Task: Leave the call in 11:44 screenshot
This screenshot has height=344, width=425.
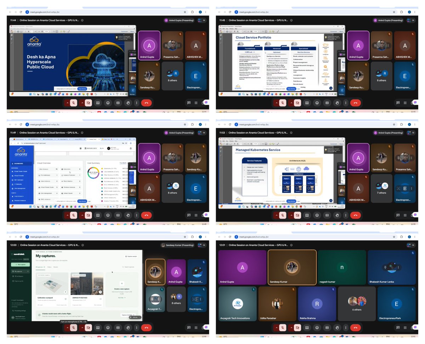Action: coord(146,103)
